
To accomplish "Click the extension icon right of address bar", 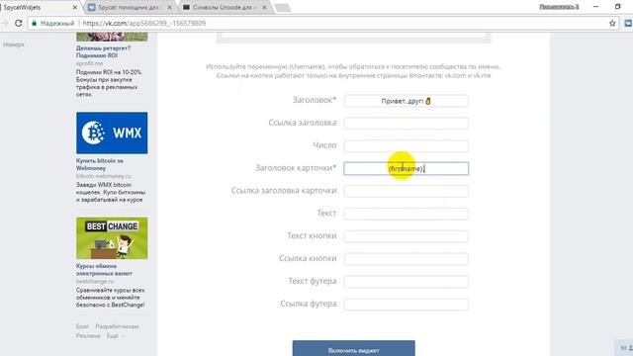I will pyautogui.click(x=628, y=23).
